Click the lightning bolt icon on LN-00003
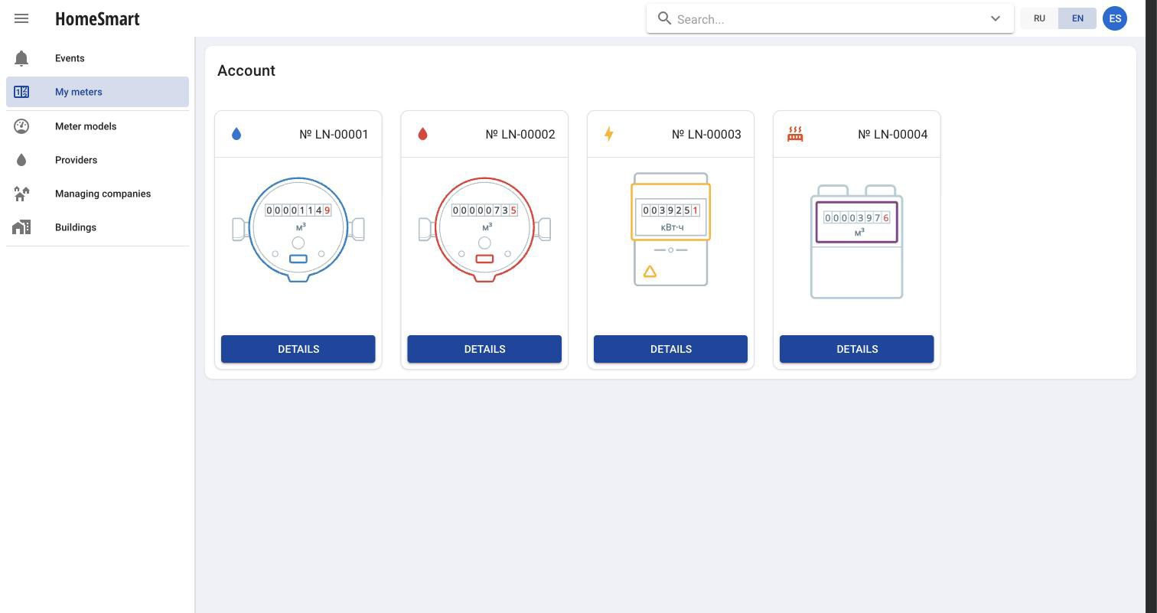Viewport: 1157px width, 613px height. click(x=608, y=134)
